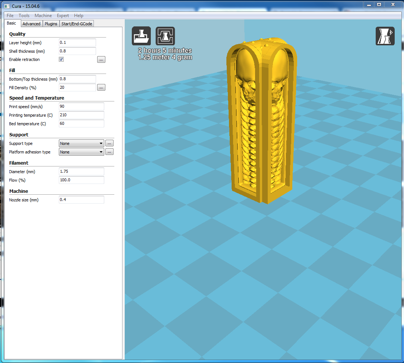The image size is (404, 363).
Task: Click the Save toolpath icon
Action: tap(165, 36)
